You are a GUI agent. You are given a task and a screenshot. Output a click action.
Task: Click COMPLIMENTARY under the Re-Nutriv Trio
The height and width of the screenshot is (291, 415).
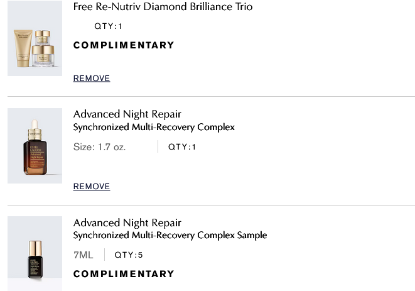(x=124, y=45)
